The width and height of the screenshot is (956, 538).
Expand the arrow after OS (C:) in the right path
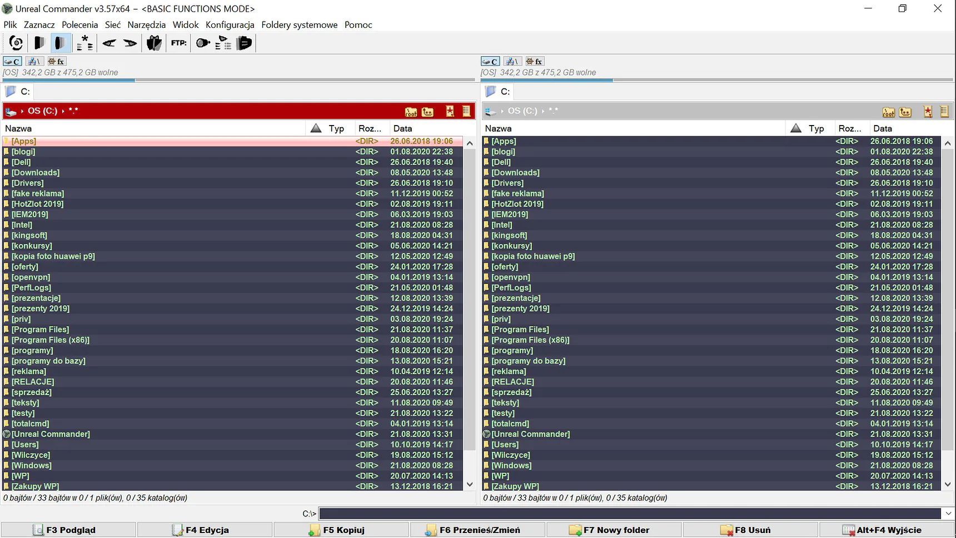543,111
